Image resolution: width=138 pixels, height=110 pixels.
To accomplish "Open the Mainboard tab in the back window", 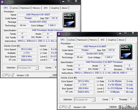I will pyautogui.click(x=25, y=8).
